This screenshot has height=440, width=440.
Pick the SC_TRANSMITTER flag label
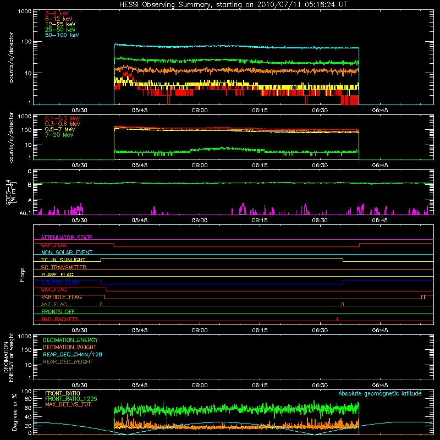click(x=63, y=267)
